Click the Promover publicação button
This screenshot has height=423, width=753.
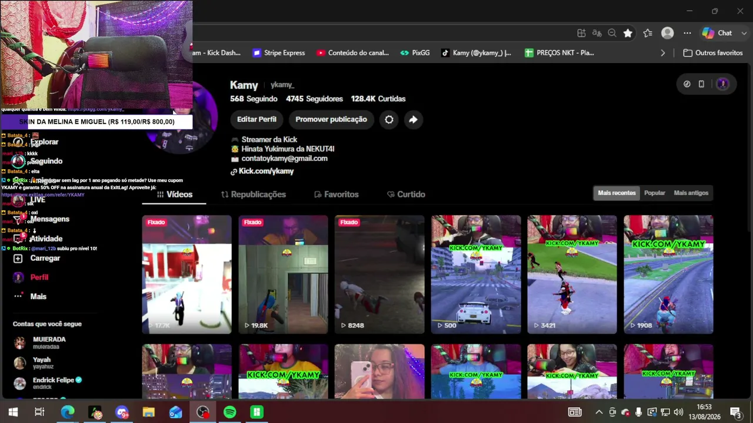point(331,119)
